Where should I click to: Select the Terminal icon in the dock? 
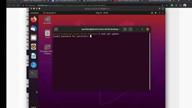pyautogui.click(x=34, y=74)
